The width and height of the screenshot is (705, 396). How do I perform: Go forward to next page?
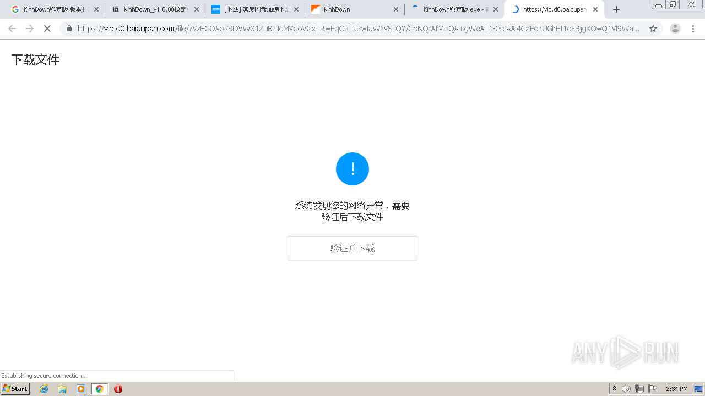point(30,29)
